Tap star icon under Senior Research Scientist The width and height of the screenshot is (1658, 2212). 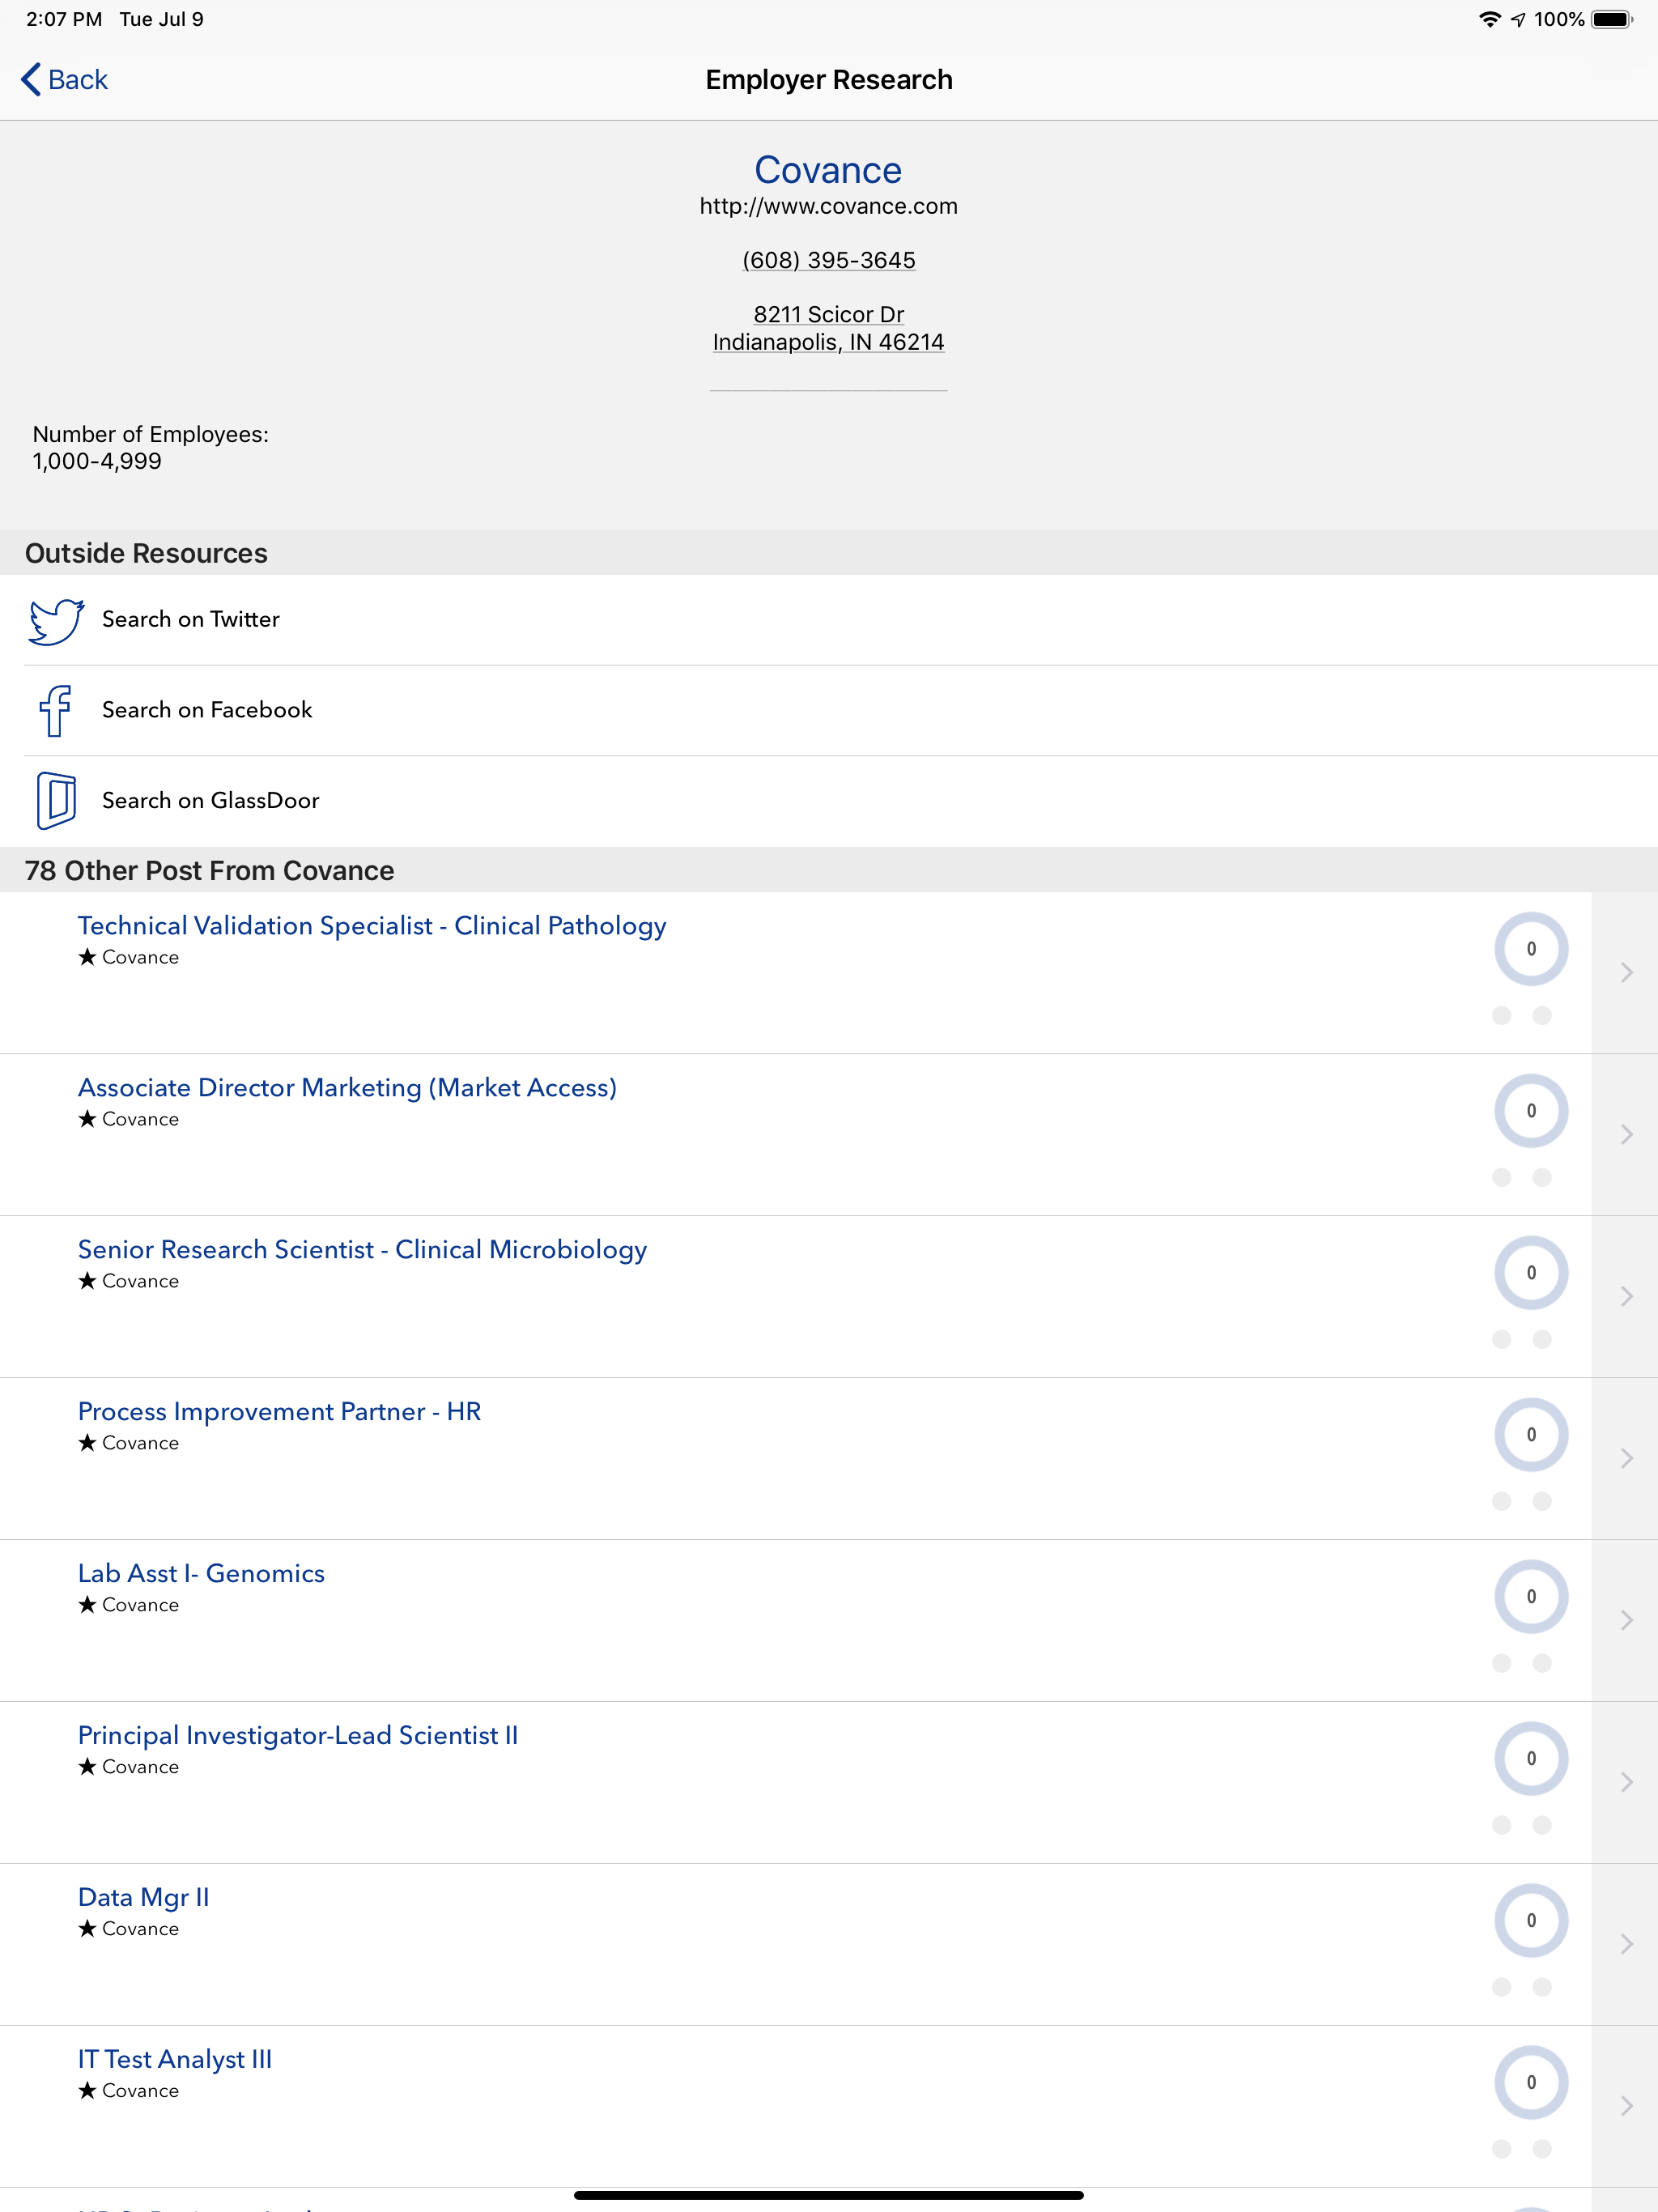pyautogui.click(x=88, y=1281)
